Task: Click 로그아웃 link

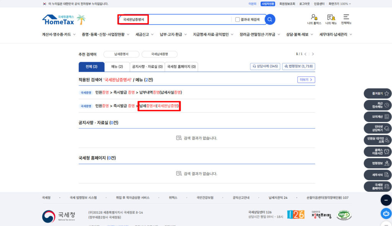Action: click(x=304, y=4)
